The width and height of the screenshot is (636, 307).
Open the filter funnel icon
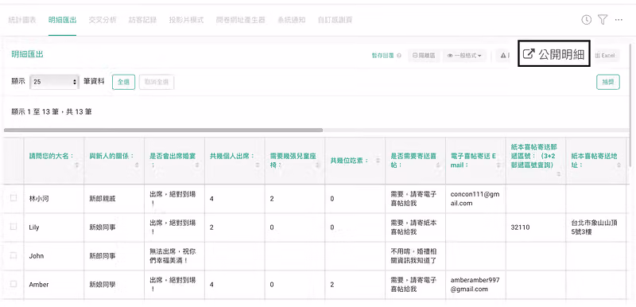point(603,19)
